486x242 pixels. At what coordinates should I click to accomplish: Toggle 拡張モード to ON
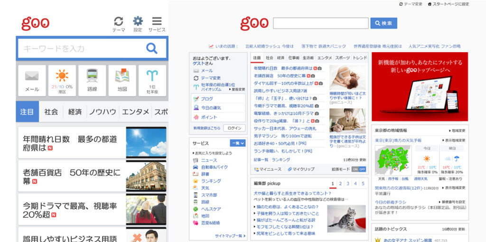(355, 169)
